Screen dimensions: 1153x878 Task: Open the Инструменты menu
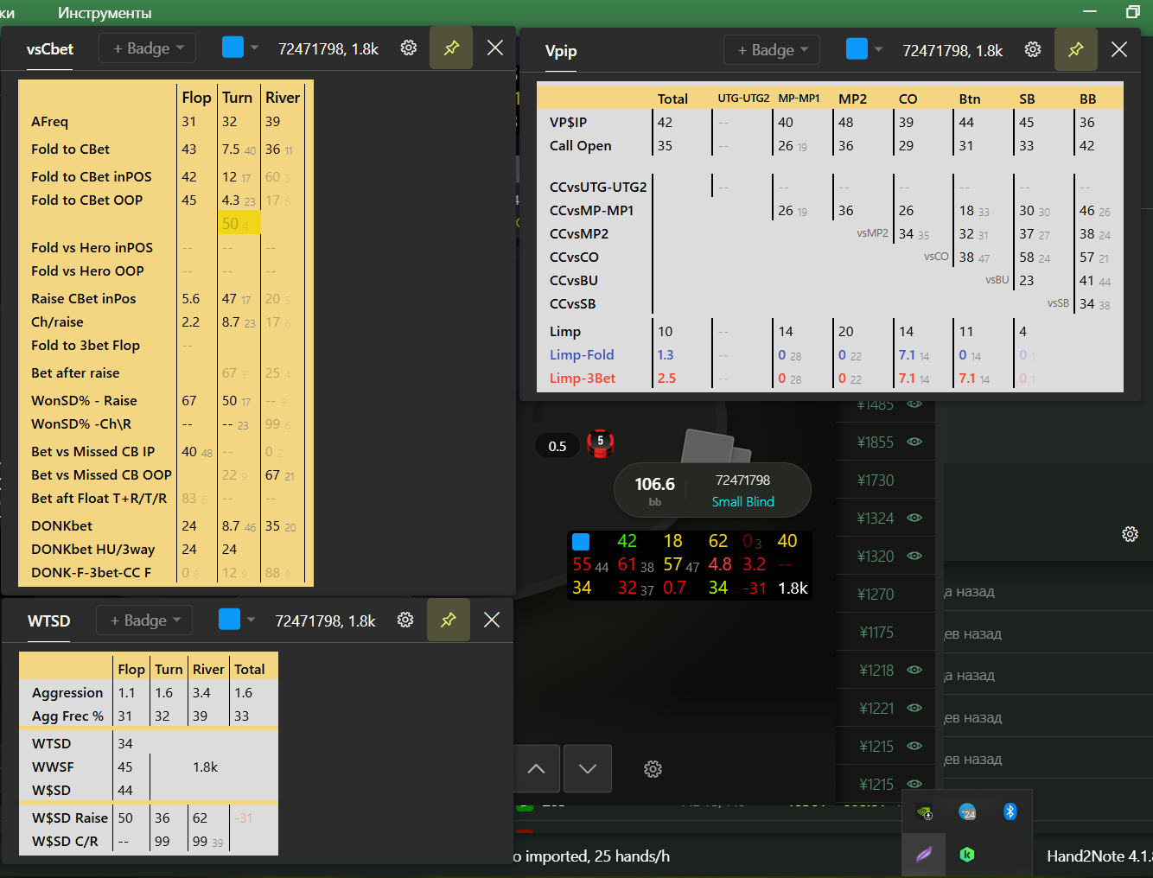tap(105, 13)
